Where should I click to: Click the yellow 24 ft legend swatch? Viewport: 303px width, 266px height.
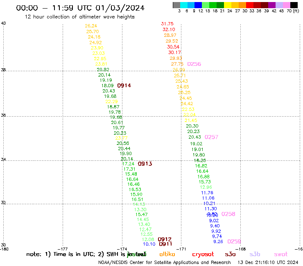(x=228, y=5)
